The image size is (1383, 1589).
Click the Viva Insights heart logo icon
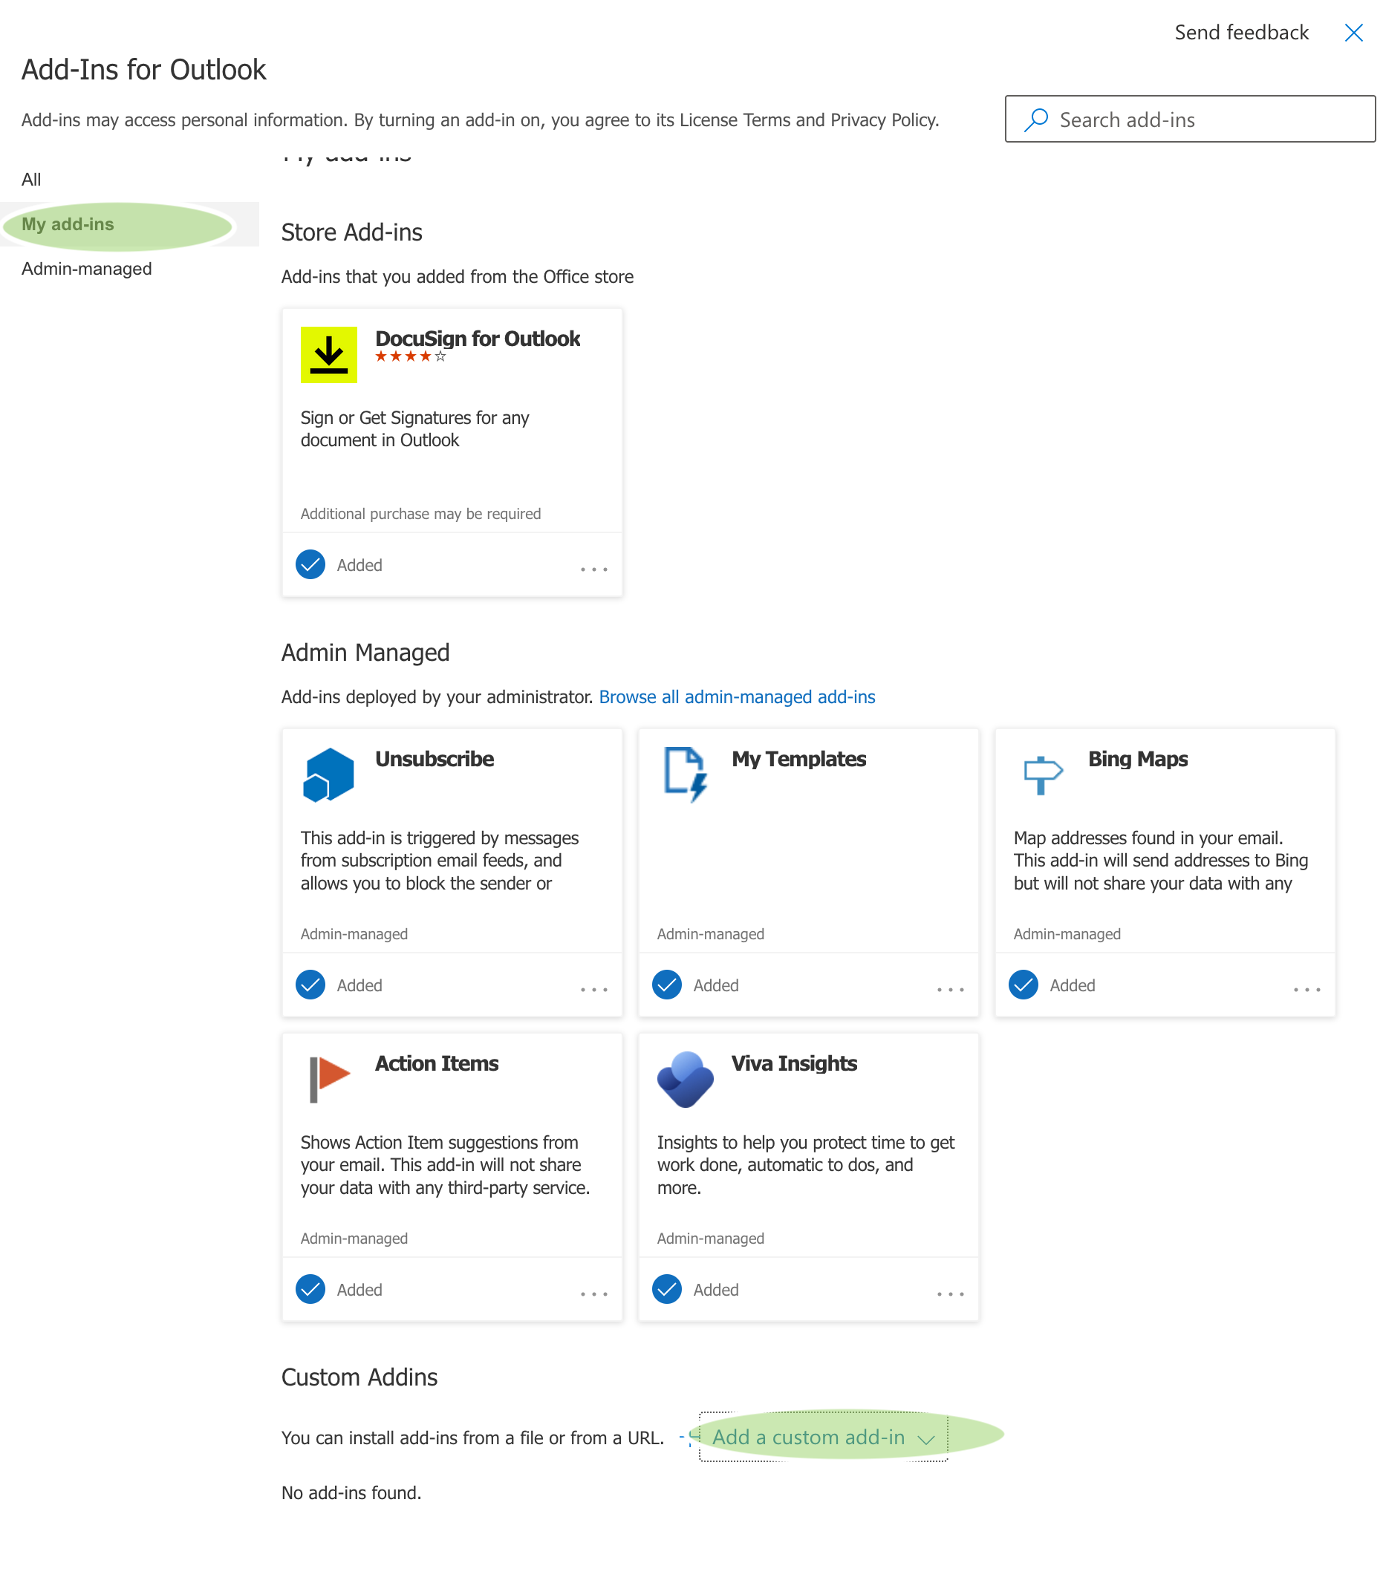pos(686,1079)
